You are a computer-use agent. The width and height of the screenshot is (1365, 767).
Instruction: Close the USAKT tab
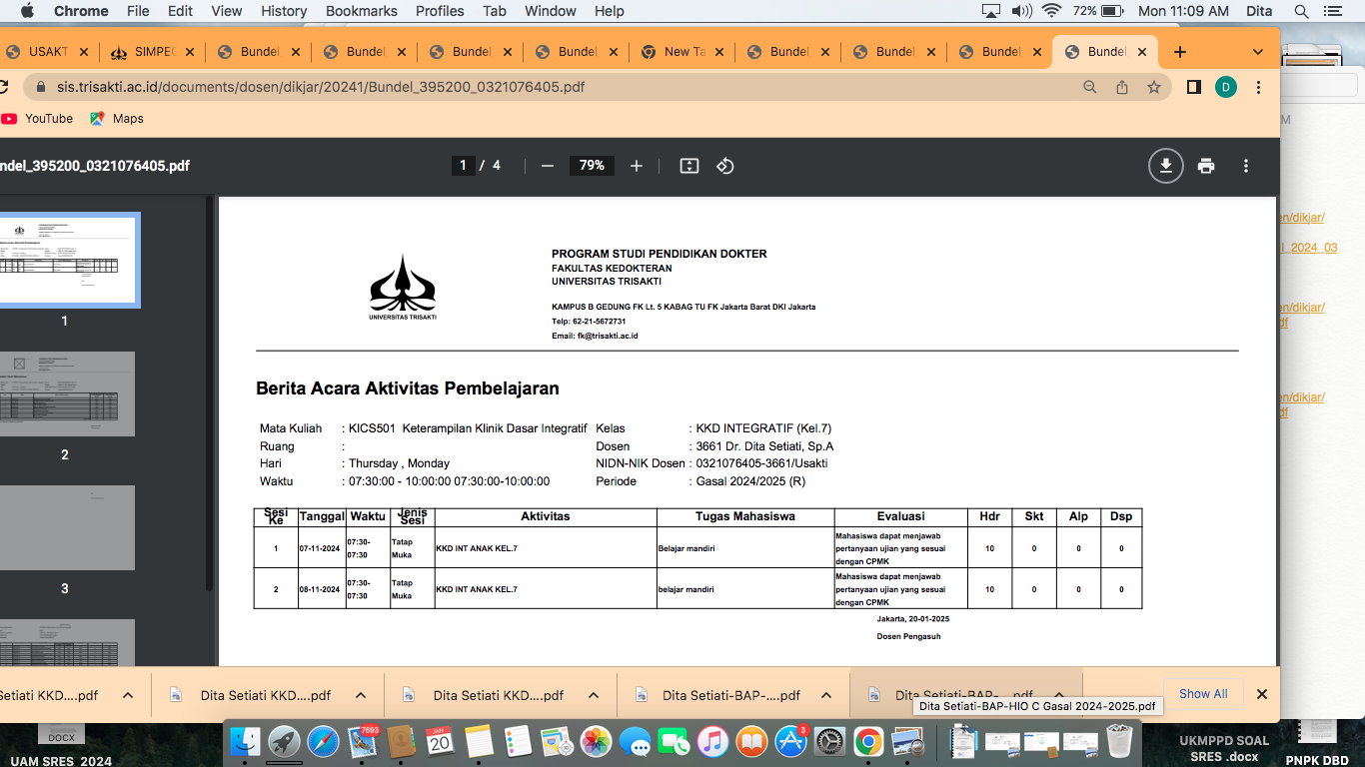[83, 52]
